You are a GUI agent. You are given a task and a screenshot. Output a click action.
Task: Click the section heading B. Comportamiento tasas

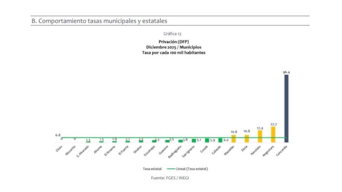click(99, 21)
